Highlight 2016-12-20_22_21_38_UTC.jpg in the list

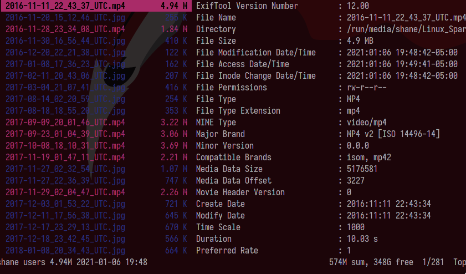tap(65, 53)
